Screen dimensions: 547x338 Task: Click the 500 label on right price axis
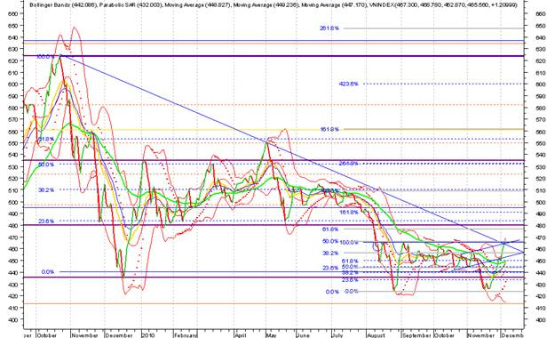click(x=541, y=202)
